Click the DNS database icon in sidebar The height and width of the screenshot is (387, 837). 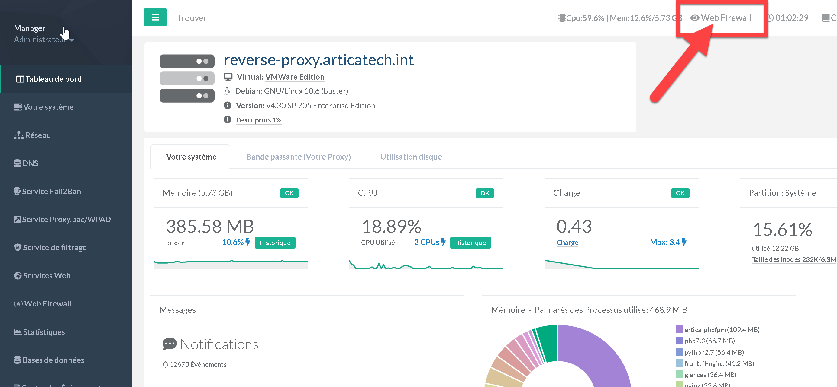[x=17, y=163]
